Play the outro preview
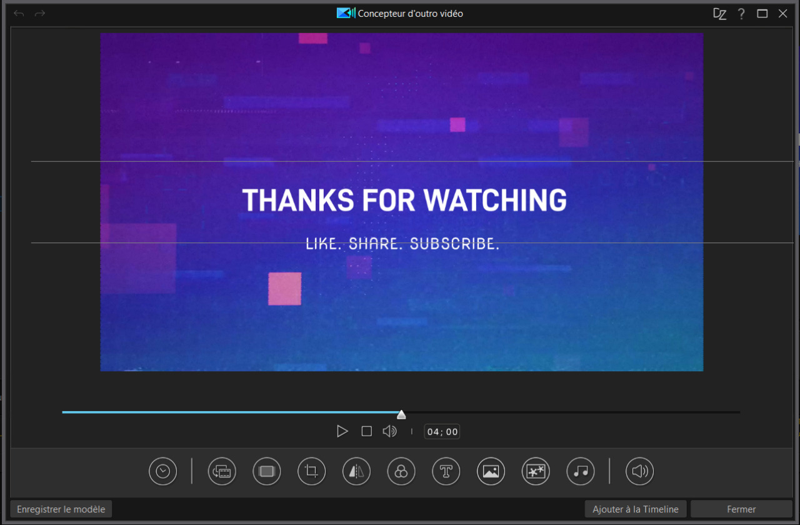Viewport: 800px width, 525px height. click(x=342, y=431)
